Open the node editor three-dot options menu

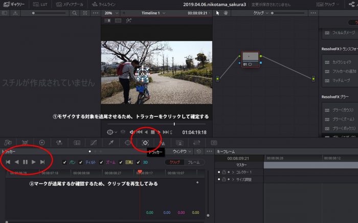tap(313, 13)
